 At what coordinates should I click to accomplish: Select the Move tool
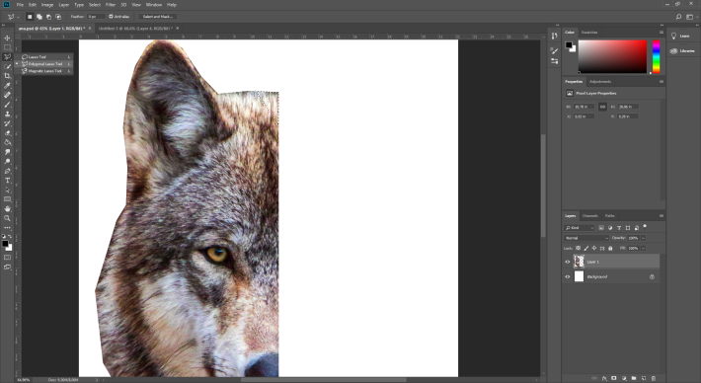click(x=7, y=38)
